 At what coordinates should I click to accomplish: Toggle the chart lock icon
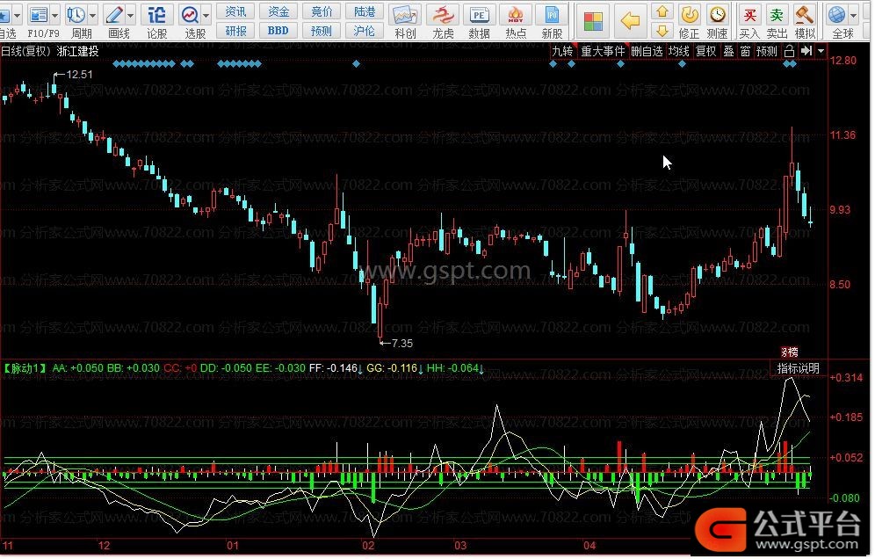pyautogui.click(x=789, y=51)
